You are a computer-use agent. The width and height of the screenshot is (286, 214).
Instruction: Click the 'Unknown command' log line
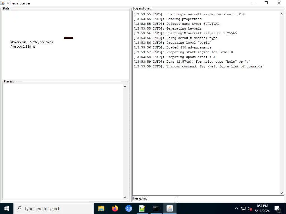coord(198,66)
